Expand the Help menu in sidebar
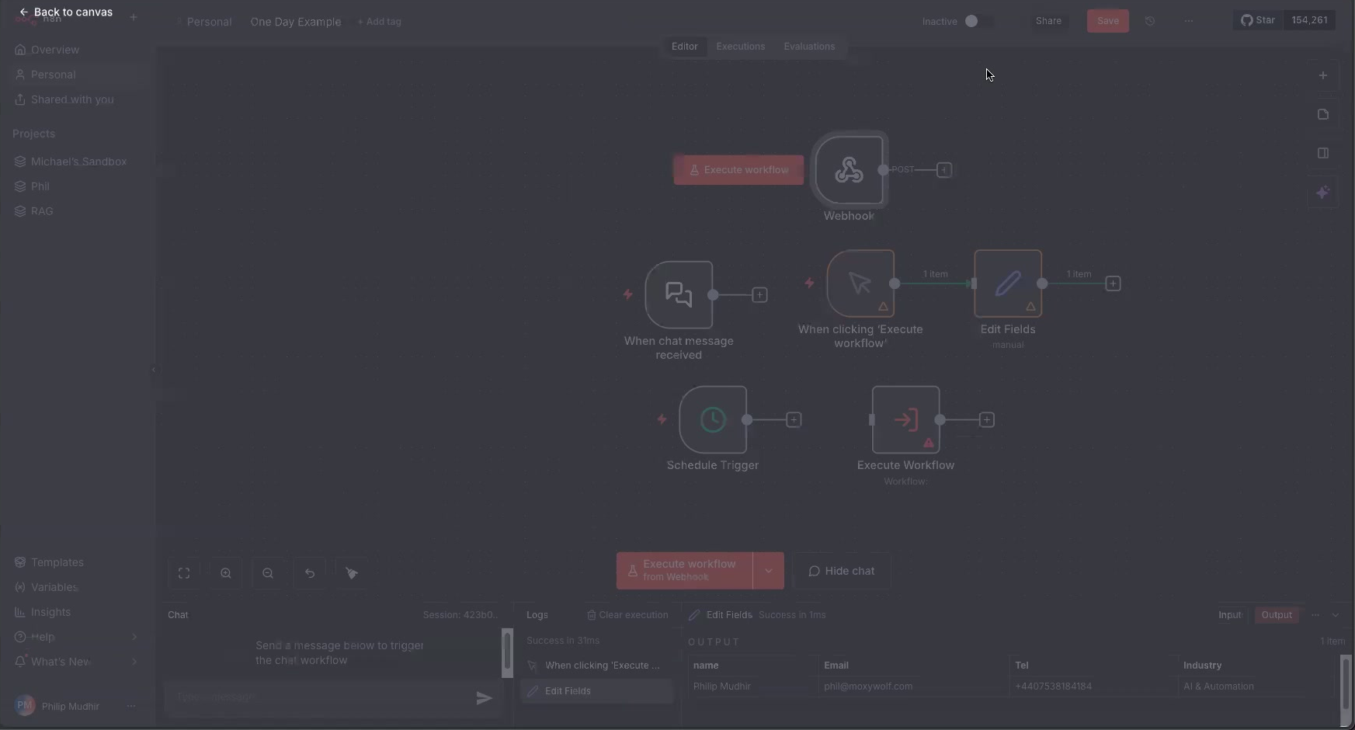The width and height of the screenshot is (1355, 730). [x=75, y=637]
